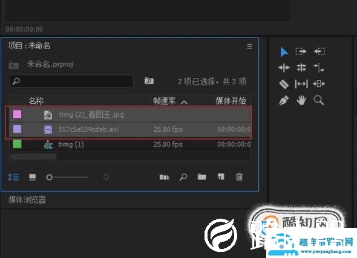Click the create bin from search icon
Viewport: 357px width, 258px height.
(149, 81)
